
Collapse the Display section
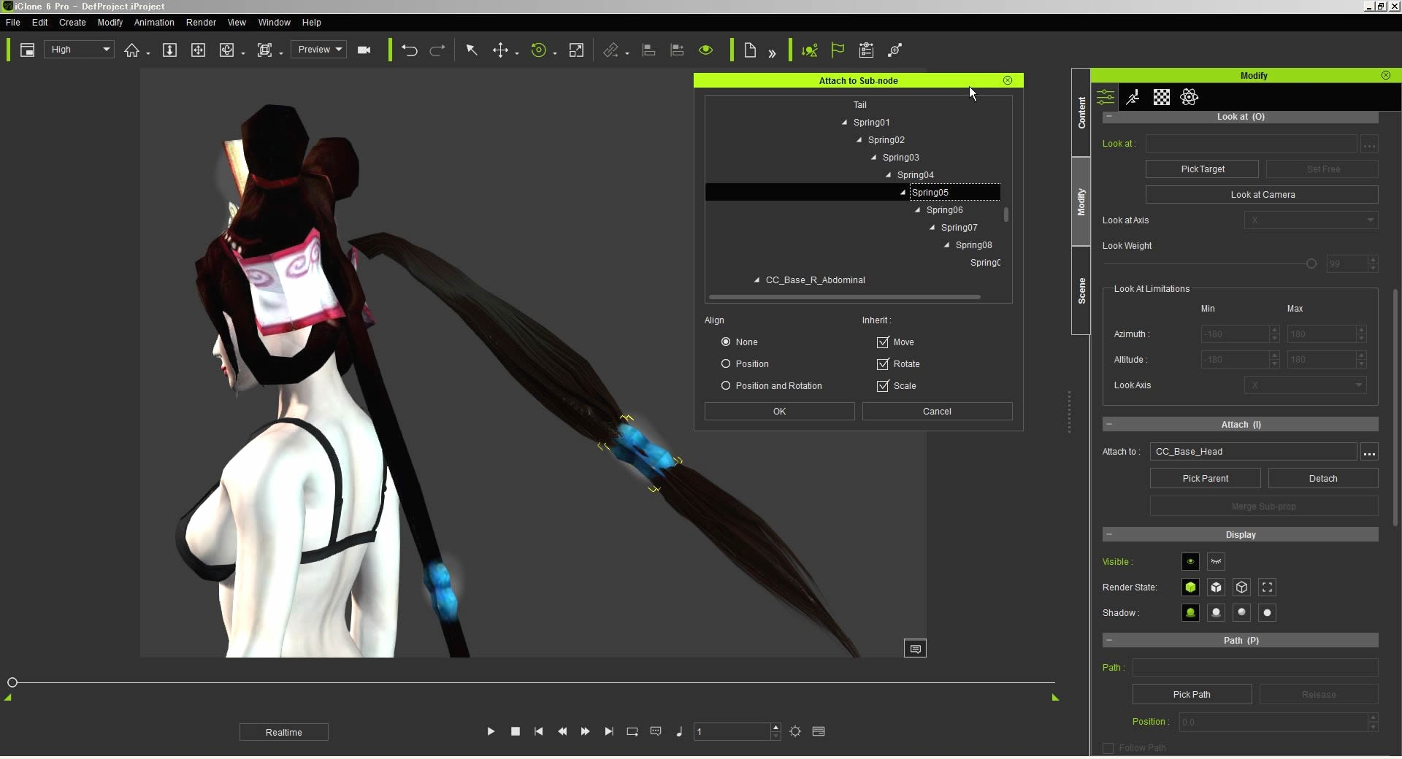pyautogui.click(x=1109, y=535)
